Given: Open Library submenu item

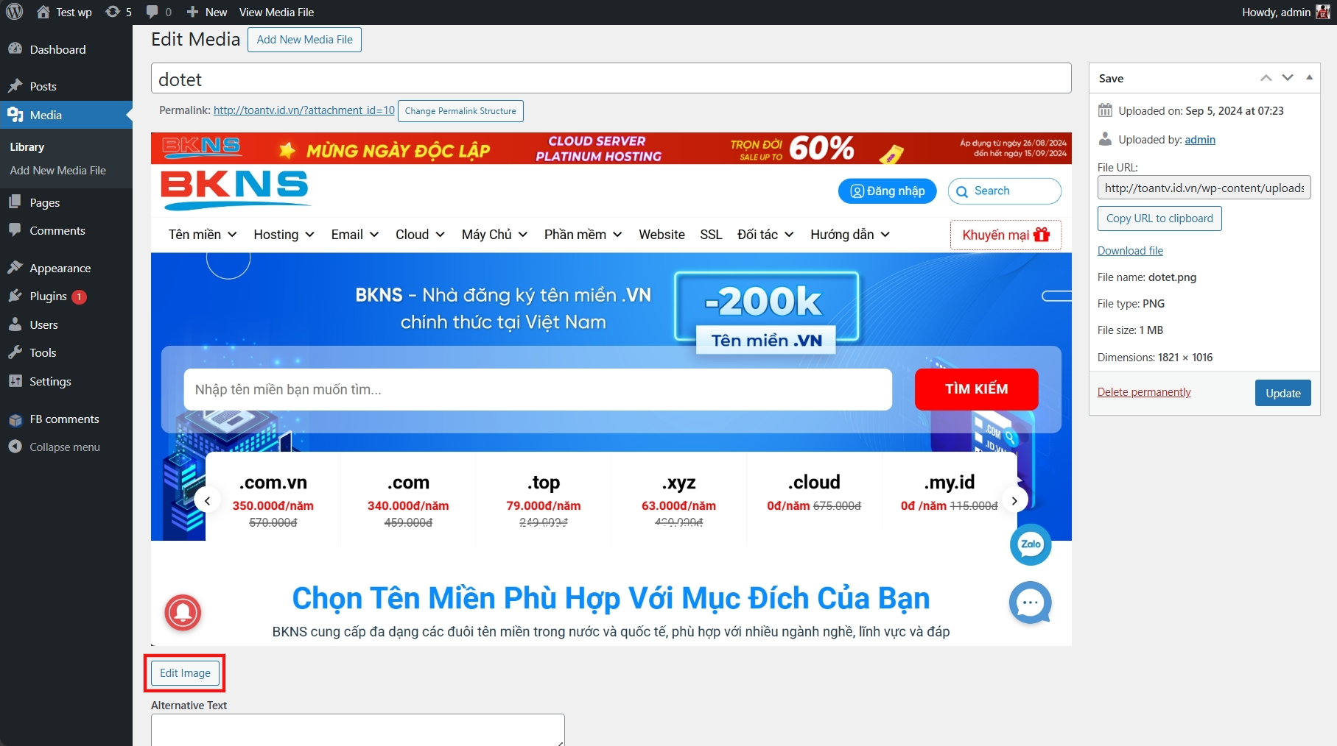Looking at the screenshot, I should tap(27, 147).
